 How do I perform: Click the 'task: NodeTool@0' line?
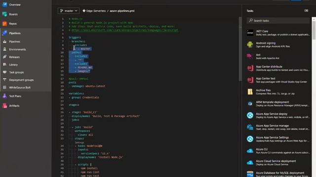(x=88, y=146)
